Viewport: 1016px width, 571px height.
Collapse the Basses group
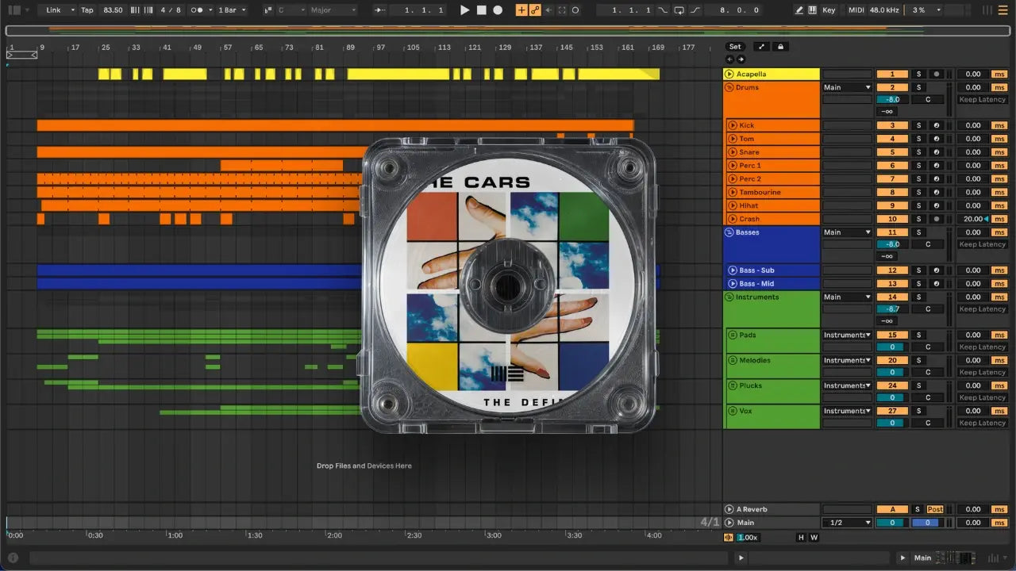coord(729,232)
